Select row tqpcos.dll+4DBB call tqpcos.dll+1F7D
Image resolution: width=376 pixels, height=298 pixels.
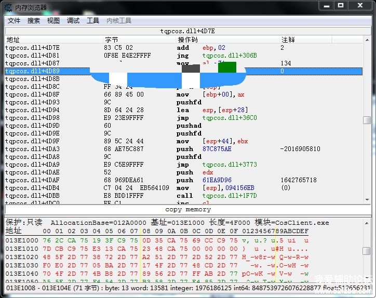(x=184, y=196)
